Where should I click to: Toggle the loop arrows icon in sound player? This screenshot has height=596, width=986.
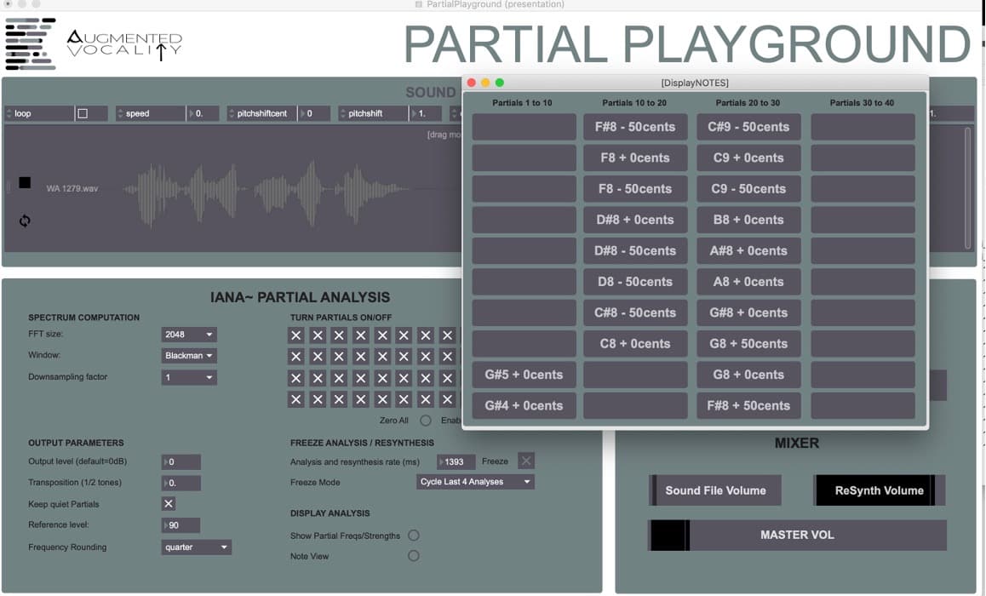[x=25, y=221]
